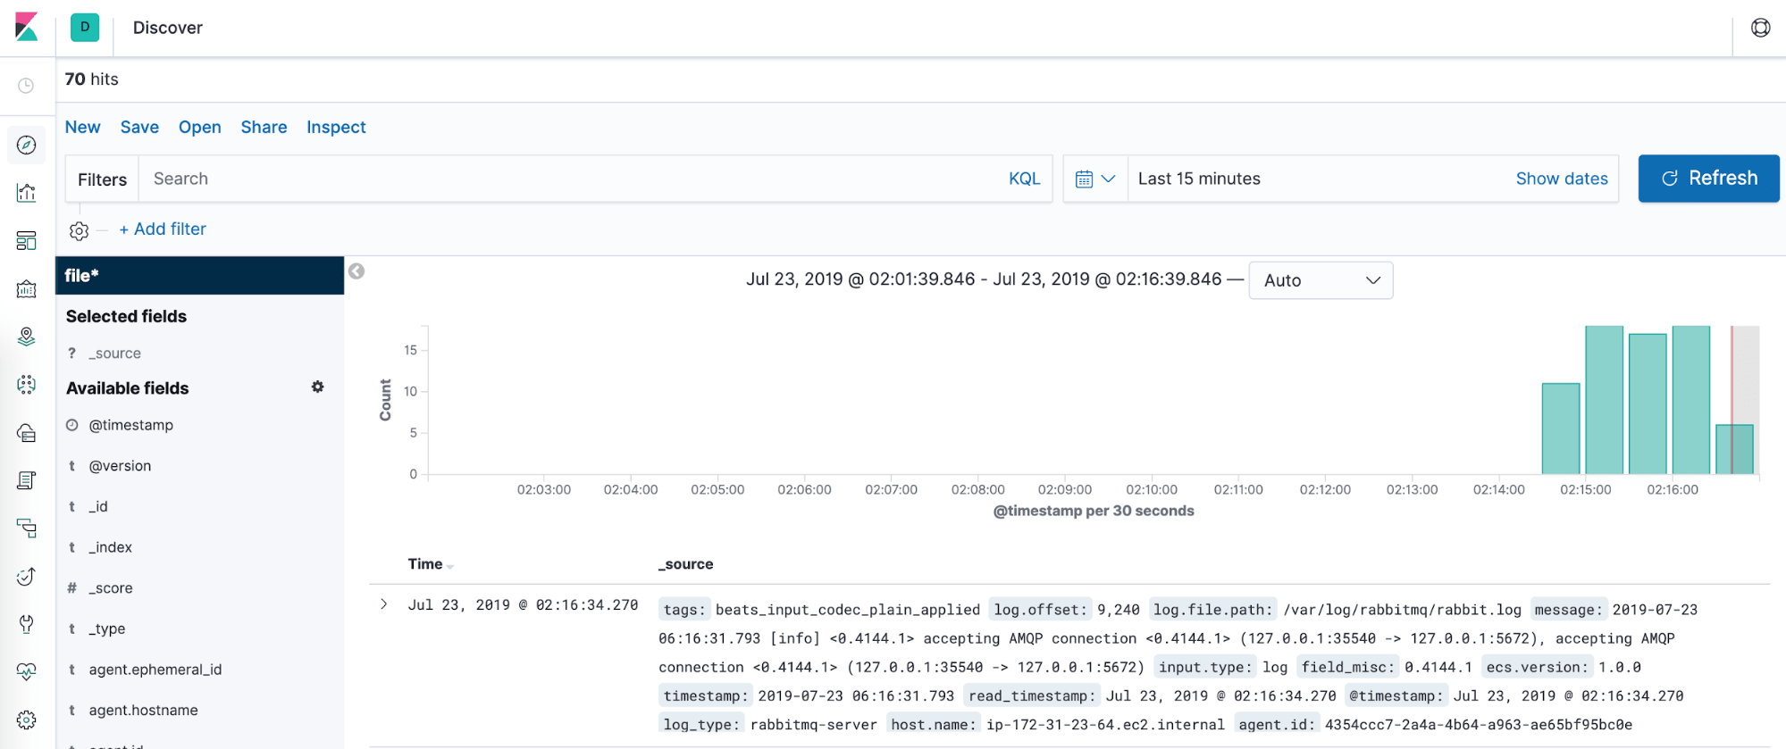Open Machine Learning icon in side nav
The width and height of the screenshot is (1786, 749).
[x=27, y=385]
